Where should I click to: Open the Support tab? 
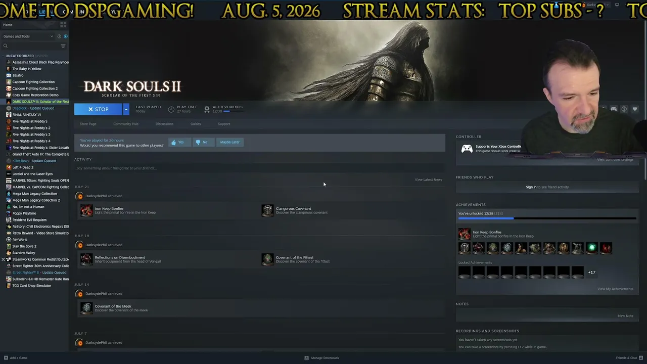[x=224, y=124]
